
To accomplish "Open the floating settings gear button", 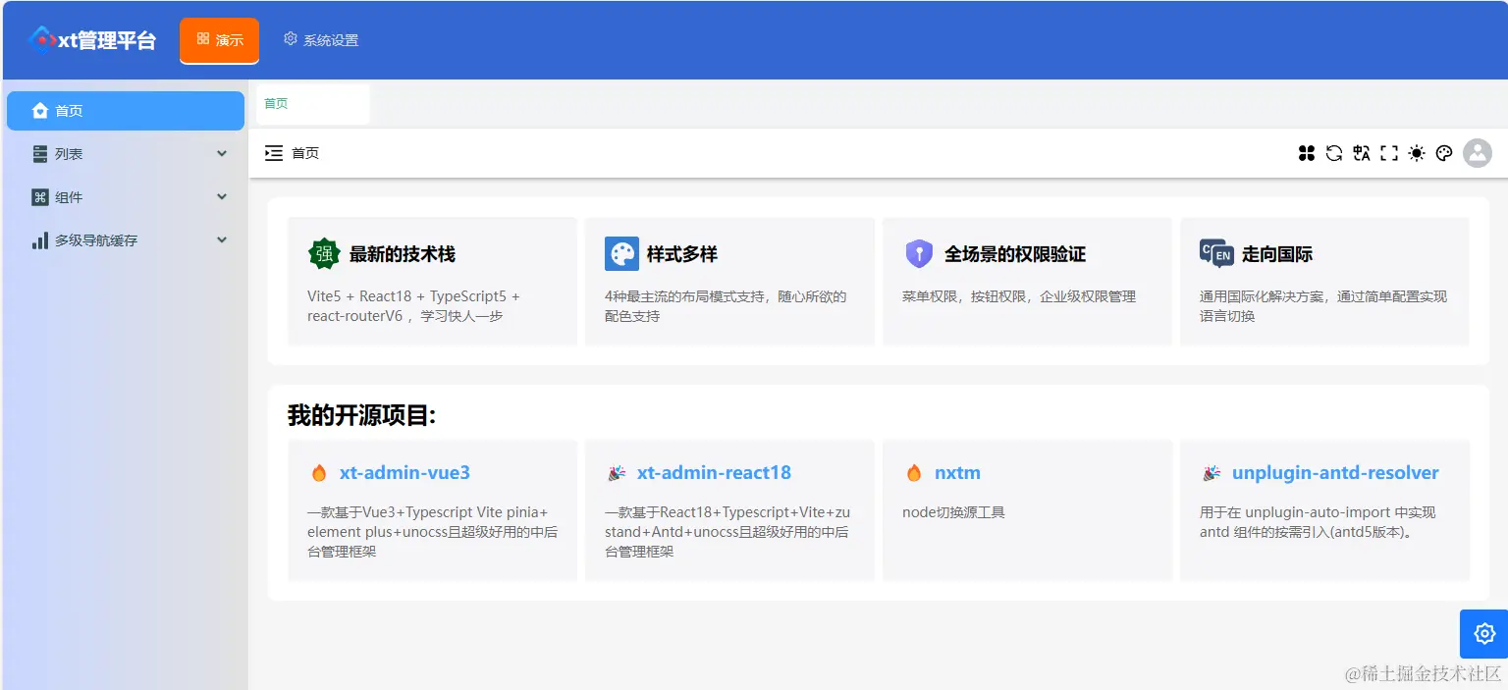I will 1484,634.
